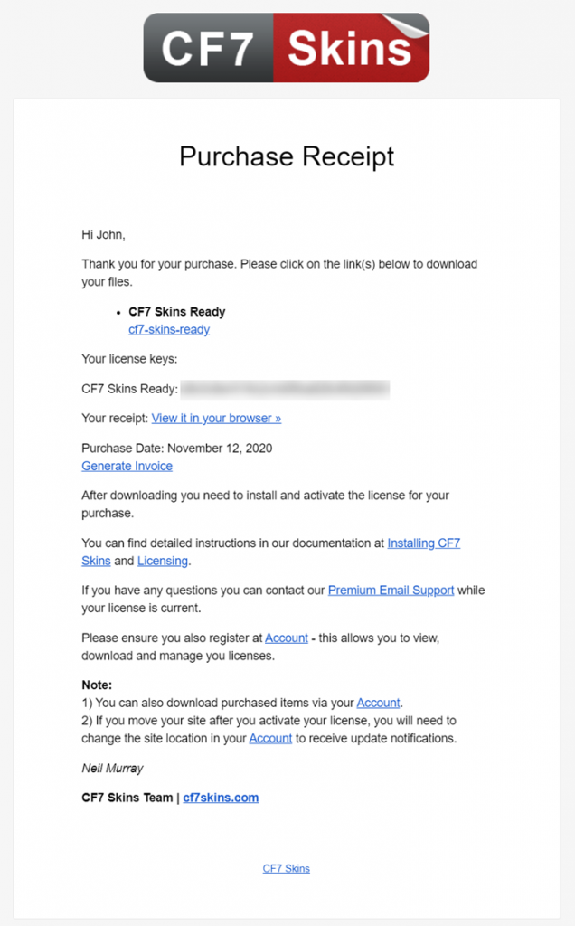Click the bold CF7 Skins Ready product name
The width and height of the screenshot is (575, 926).
coord(177,312)
